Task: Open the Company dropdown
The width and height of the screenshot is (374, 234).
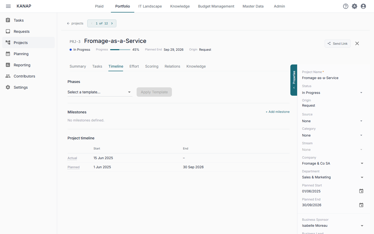Action: 332,164
